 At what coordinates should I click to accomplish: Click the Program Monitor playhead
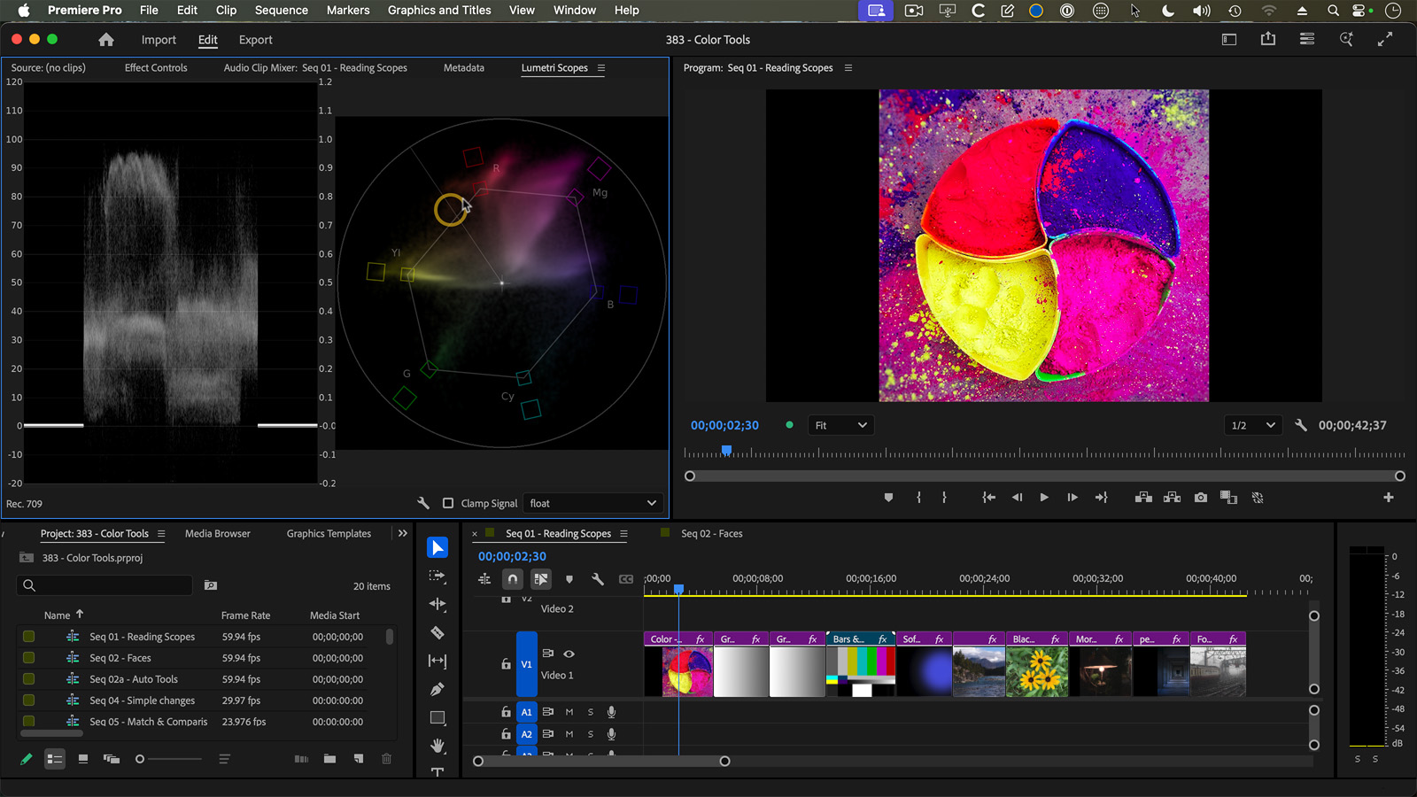(x=726, y=451)
